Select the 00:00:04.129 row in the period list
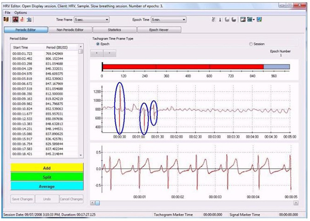This screenshot has height=221, width=310. coord(45,69)
